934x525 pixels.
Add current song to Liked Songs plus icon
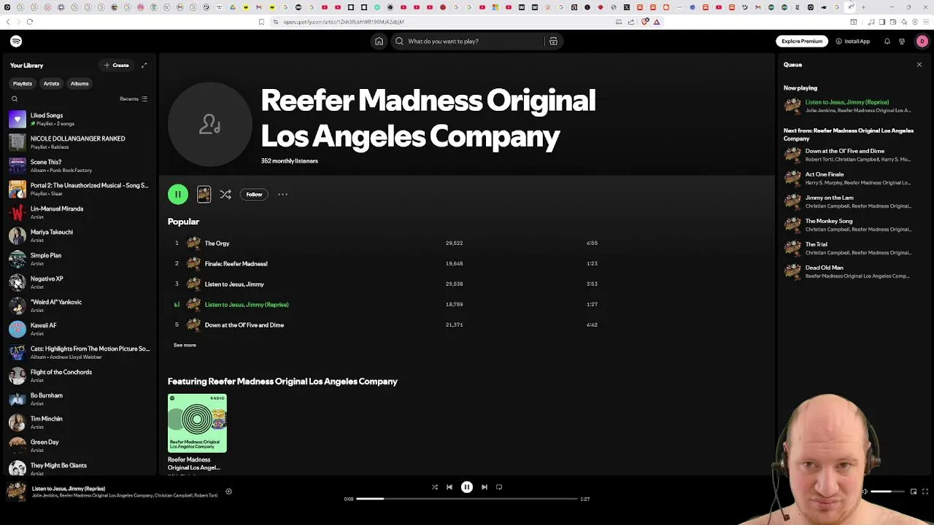228,492
